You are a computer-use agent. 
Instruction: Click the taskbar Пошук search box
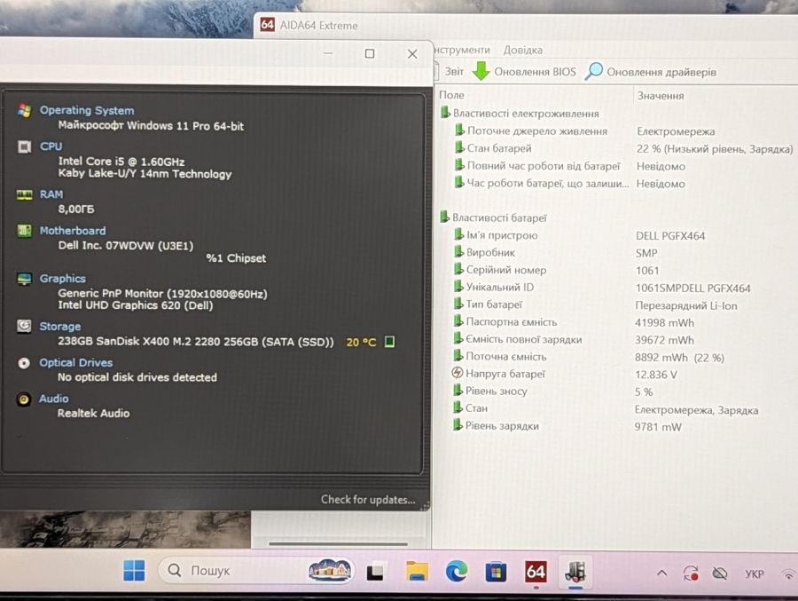point(256,571)
